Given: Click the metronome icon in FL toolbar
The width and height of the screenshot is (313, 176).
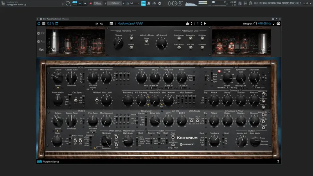Looking at the screenshot, I should pos(149,3).
